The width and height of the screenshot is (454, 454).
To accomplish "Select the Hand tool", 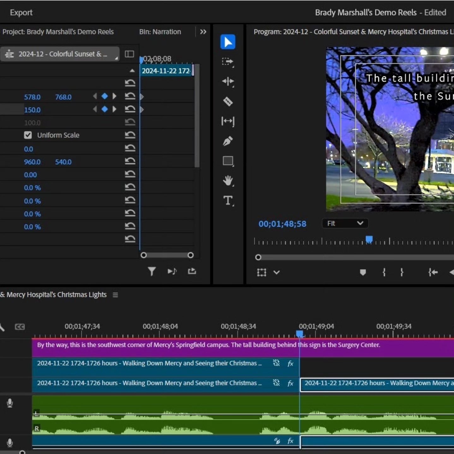I will tap(228, 181).
